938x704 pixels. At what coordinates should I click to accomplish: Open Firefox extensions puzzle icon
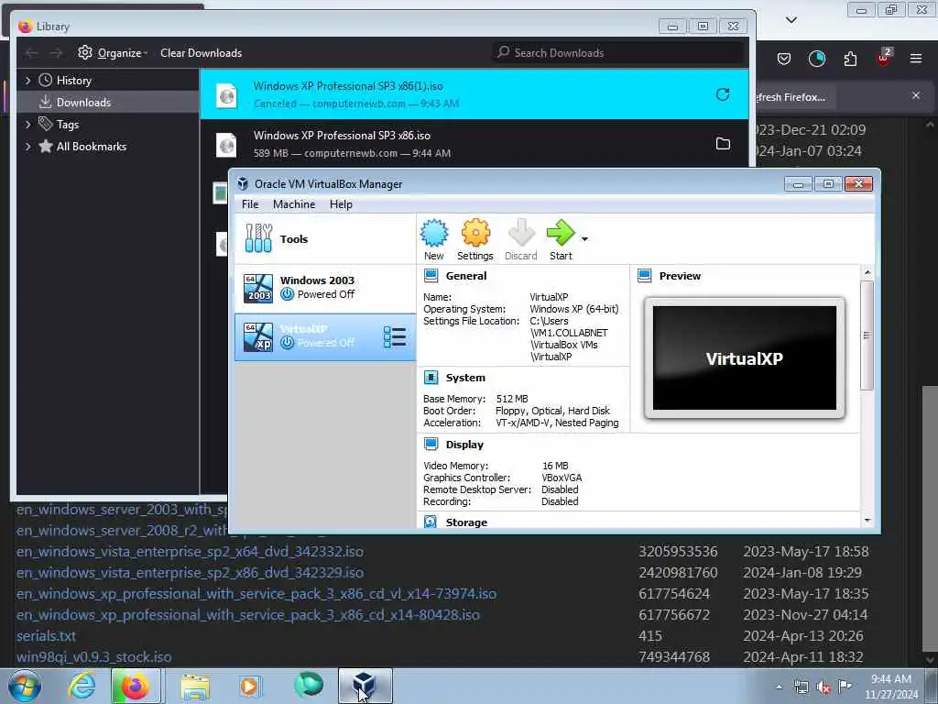(850, 59)
